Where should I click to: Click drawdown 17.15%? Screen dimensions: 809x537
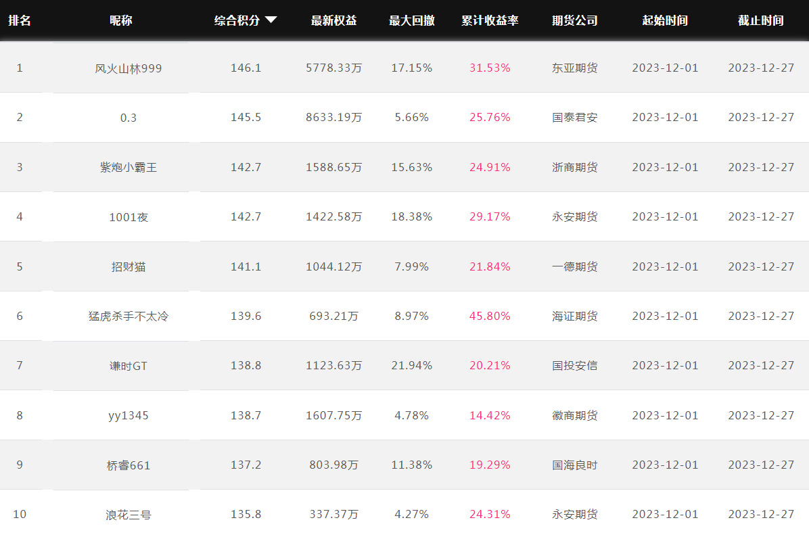coord(412,68)
